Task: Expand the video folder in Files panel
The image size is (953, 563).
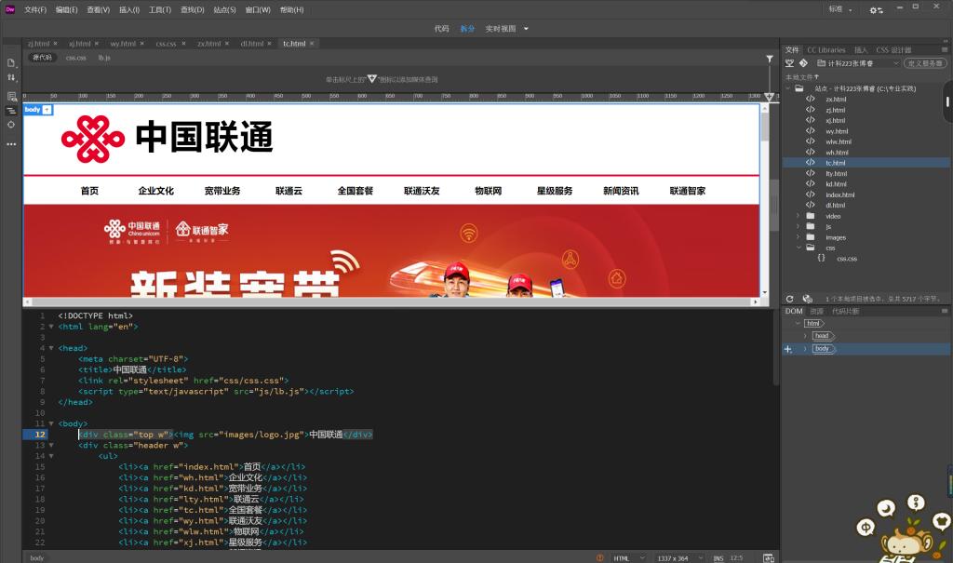Action: [798, 216]
